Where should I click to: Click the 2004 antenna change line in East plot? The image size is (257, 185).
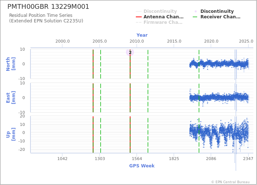coord(93,98)
